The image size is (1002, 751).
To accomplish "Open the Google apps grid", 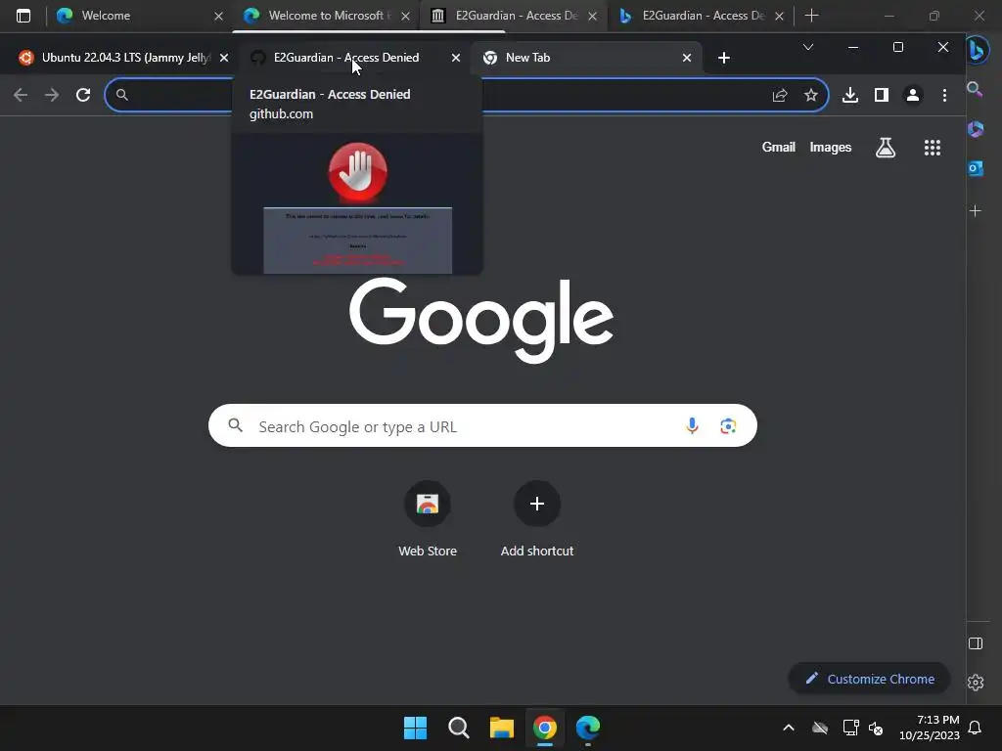I will [x=933, y=148].
